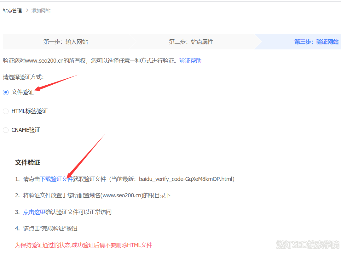Switch to step 第二步：站点属性
Viewport: 341px width, 254px height.
pyautogui.click(x=191, y=42)
